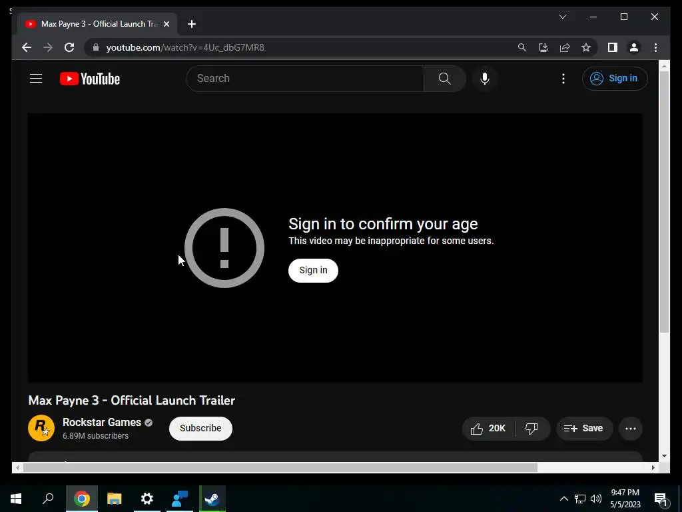Select the Max Payne 3 browser tab
682x512 pixels.
click(98, 24)
